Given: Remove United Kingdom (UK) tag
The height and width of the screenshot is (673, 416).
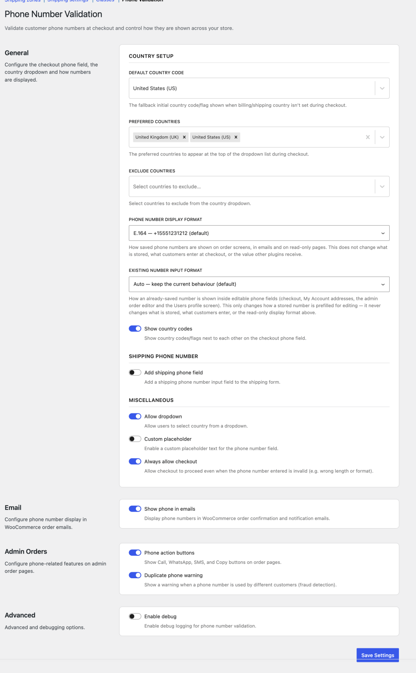Looking at the screenshot, I should 184,137.
